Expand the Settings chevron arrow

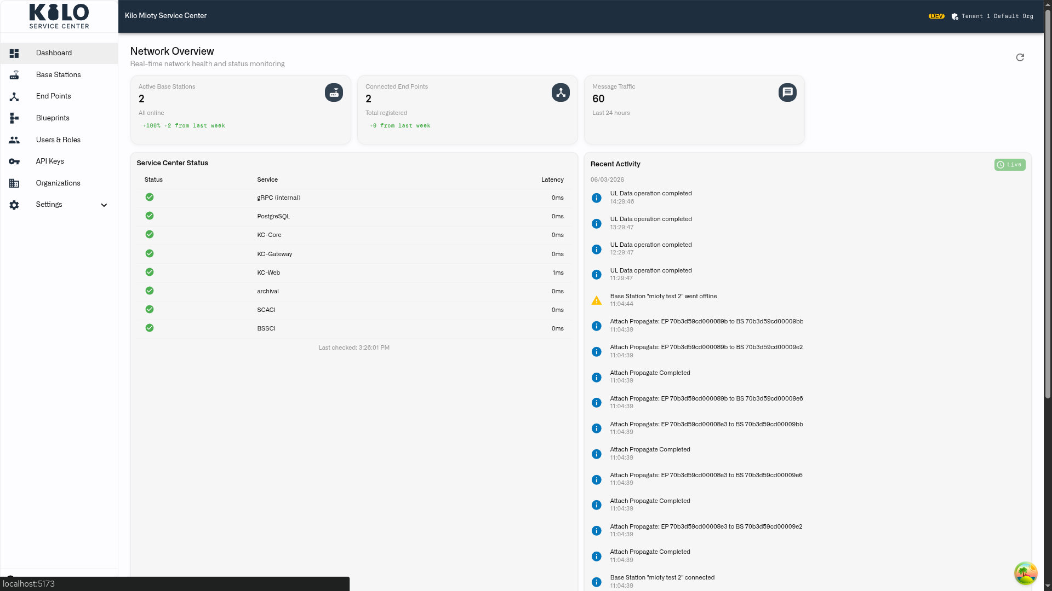click(x=104, y=205)
